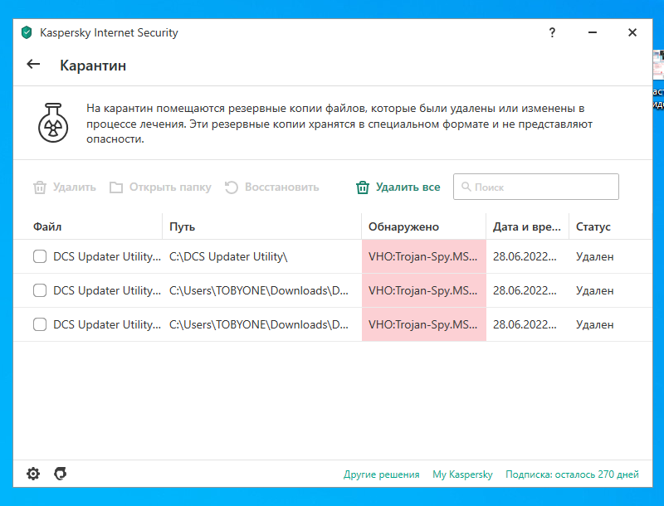Click the green trash icon beside Удалить все
Image resolution: width=664 pixels, height=506 pixels.
click(x=363, y=187)
